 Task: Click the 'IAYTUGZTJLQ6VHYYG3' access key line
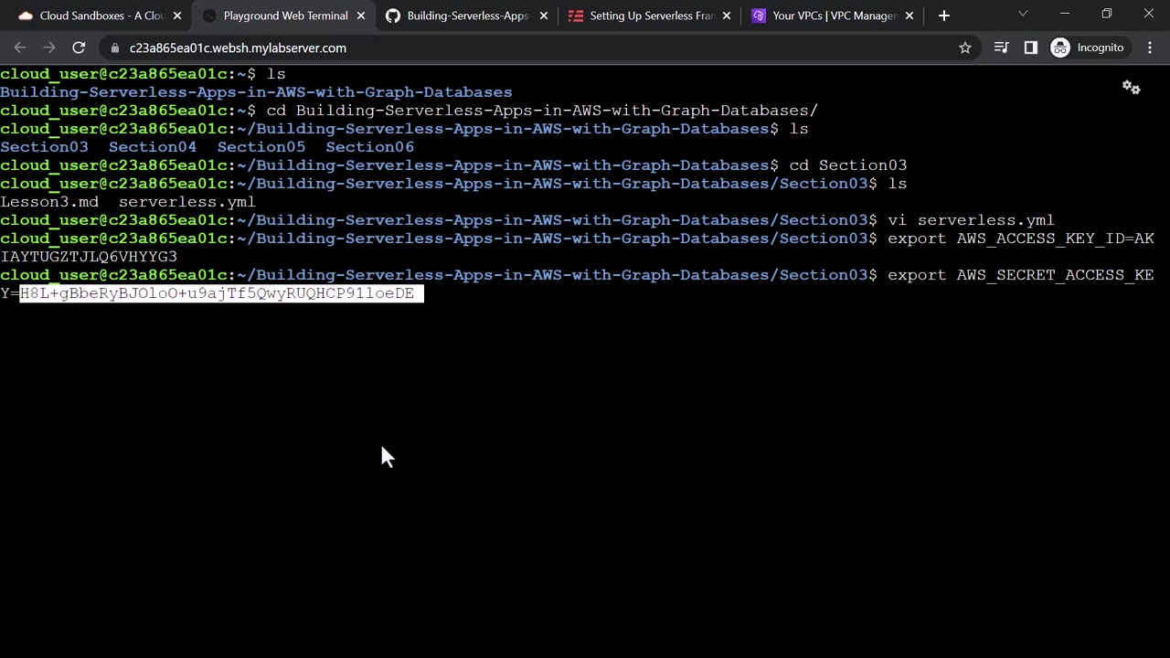[x=89, y=257]
